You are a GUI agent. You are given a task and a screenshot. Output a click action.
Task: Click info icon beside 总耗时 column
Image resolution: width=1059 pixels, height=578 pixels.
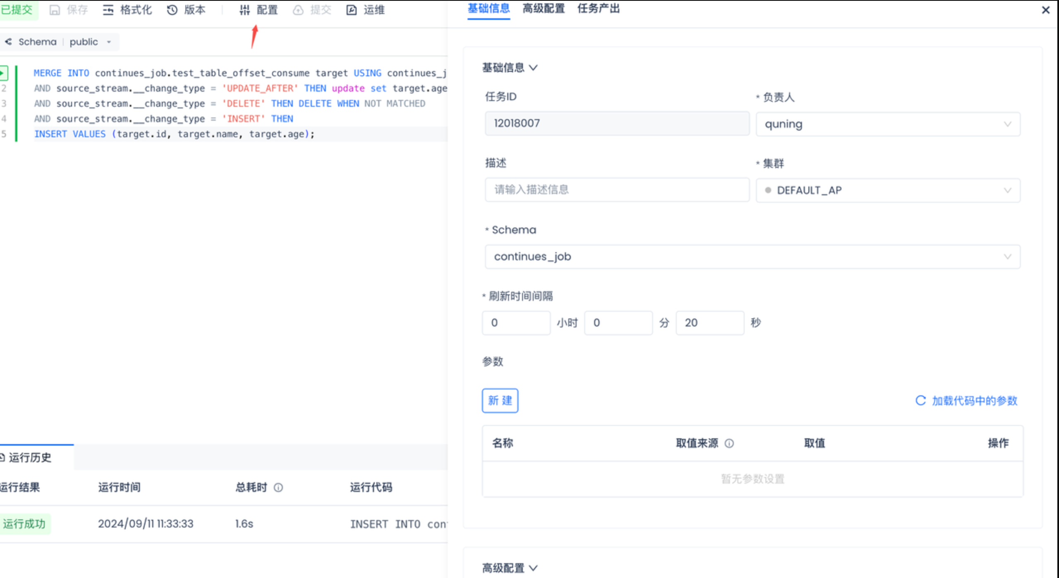coord(278,487)
